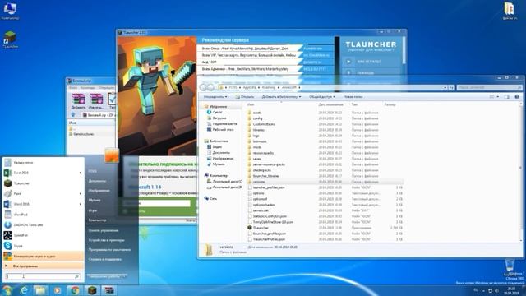The width and height of the screenshot is (526, 296).
Task: Open Устройства и принтеры from the Start menu
Action: [106, 240]
